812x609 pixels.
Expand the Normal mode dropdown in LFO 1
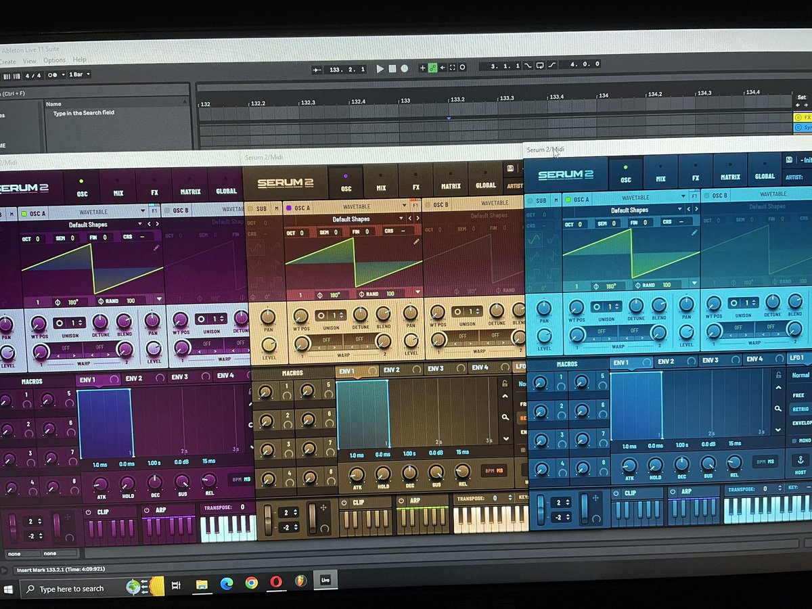click(x=800, y=375)
